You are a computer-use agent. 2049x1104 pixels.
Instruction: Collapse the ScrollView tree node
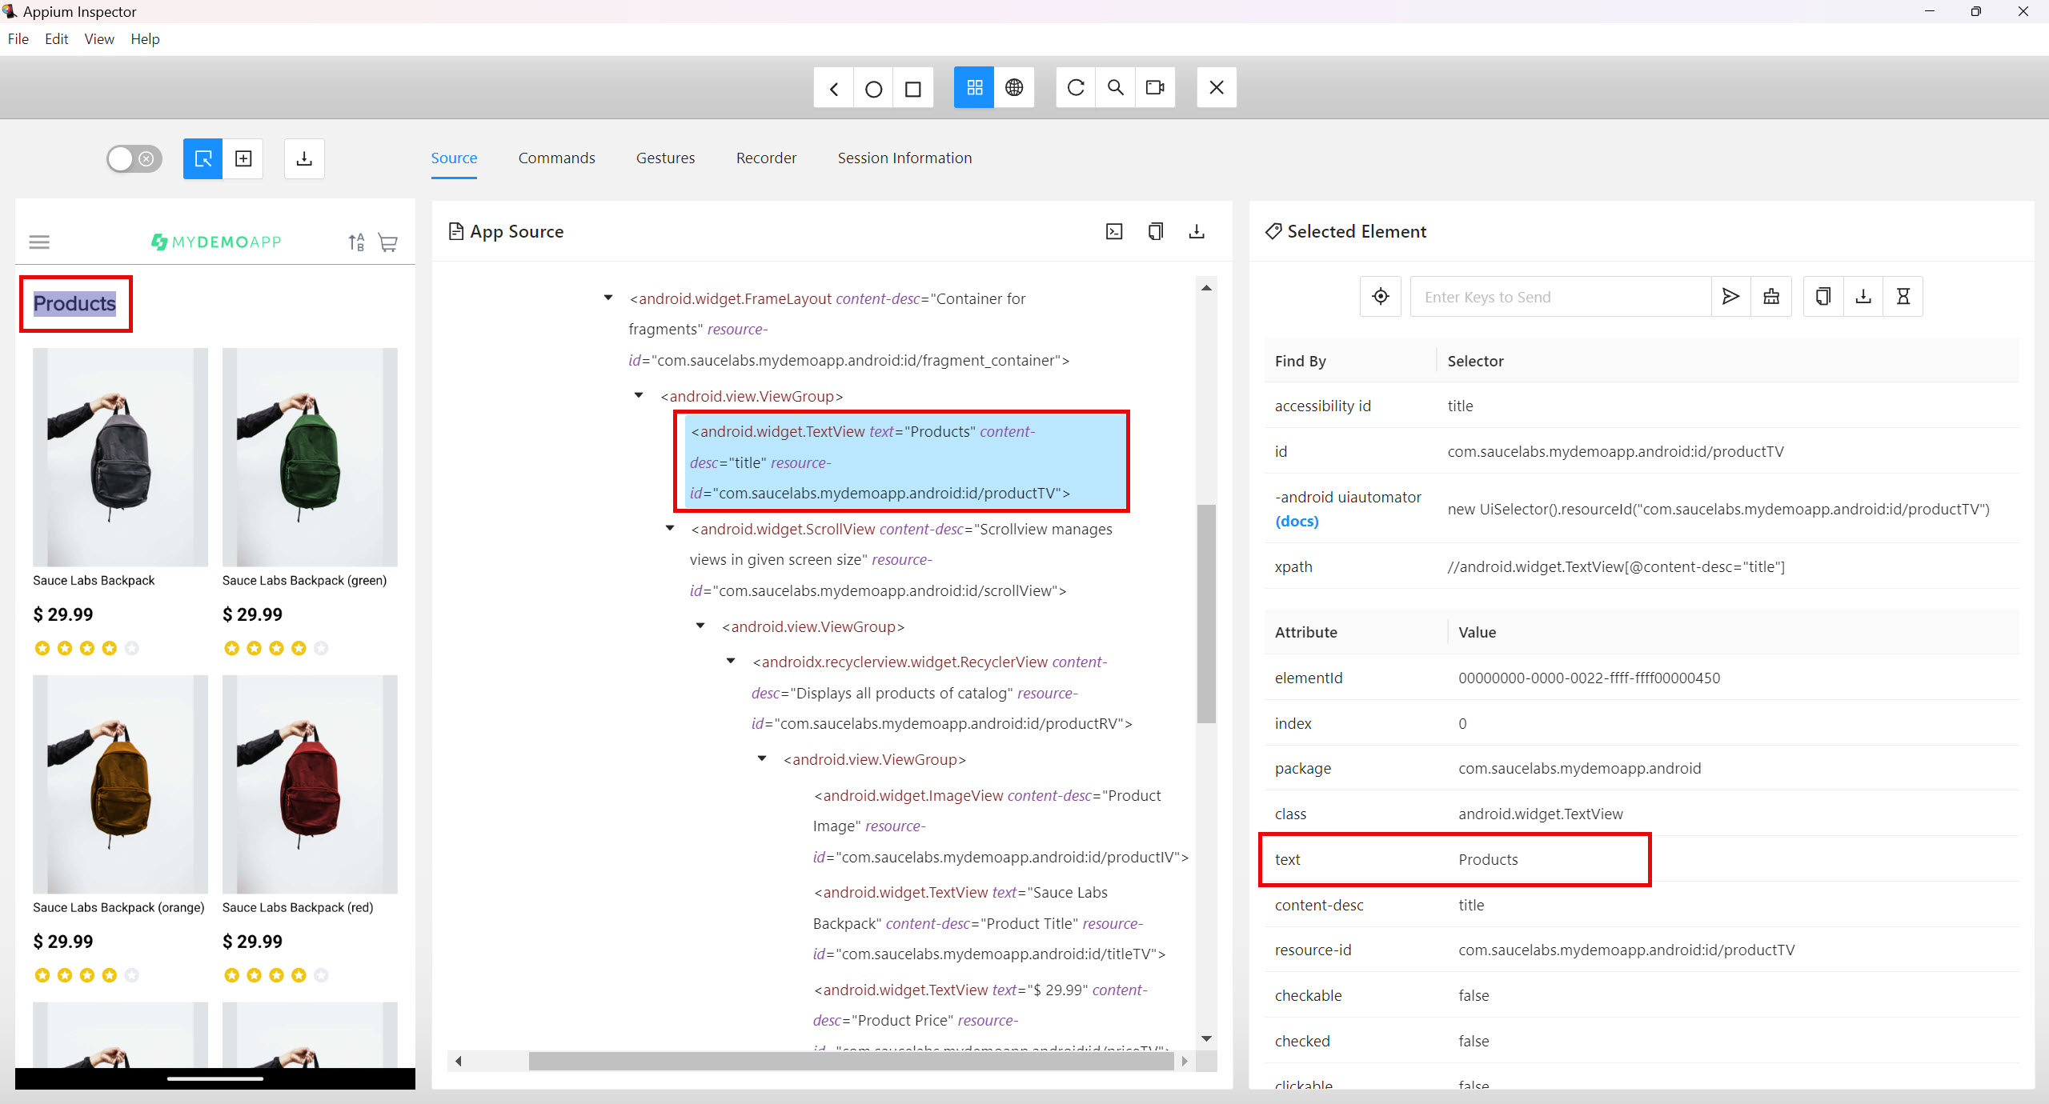click(x=670, y=528)
